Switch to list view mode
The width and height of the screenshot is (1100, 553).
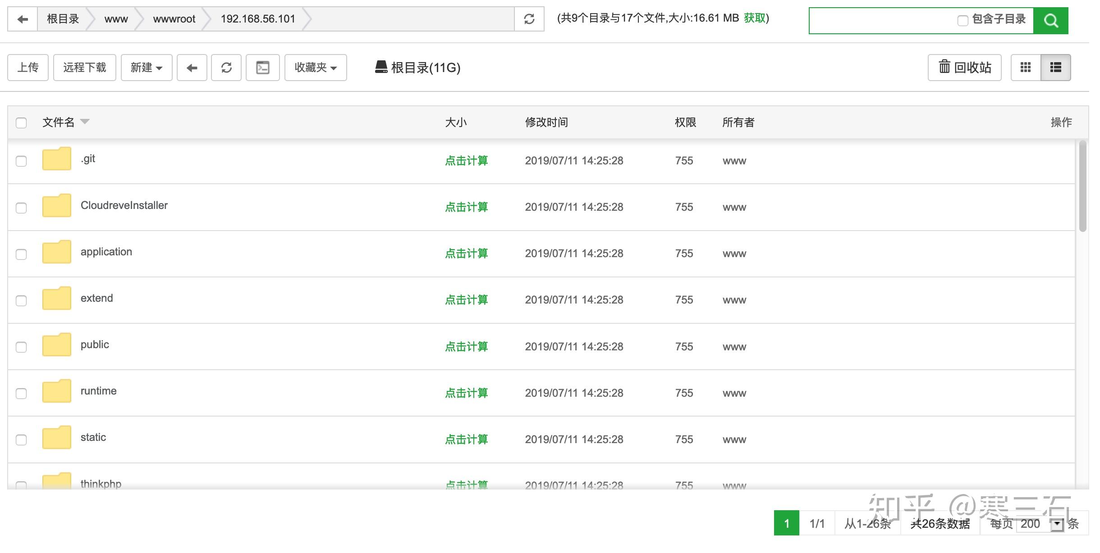(1055, 67)
